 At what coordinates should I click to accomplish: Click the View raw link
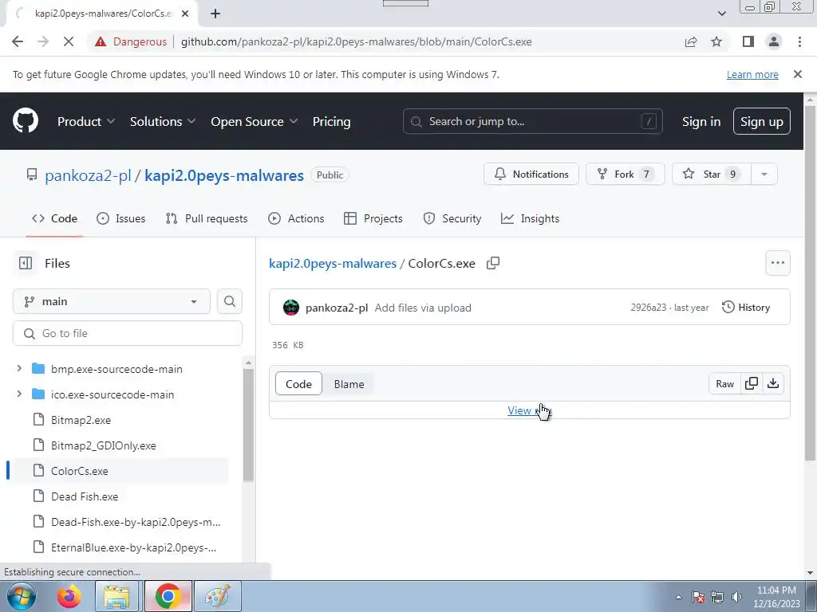click(x=528, y=410)
